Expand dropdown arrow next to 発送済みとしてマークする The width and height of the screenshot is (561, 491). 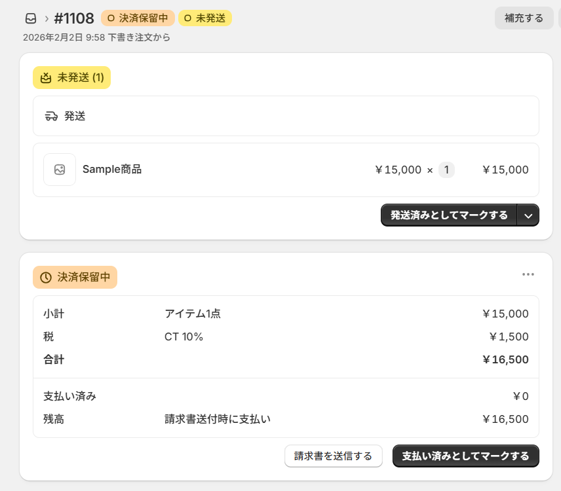[528, 215]
